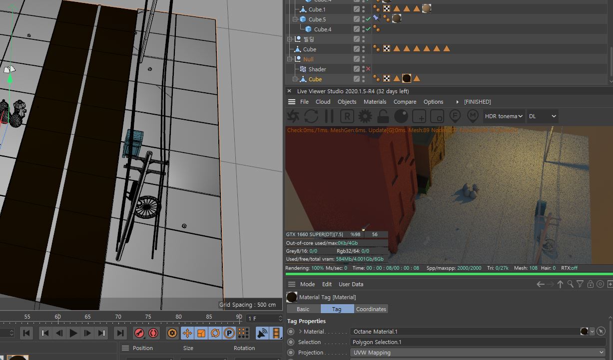Click the clay mode sphere icon
The width and height of the screenshot is (613, 360).
pyautogui.click(x=401, y=116)
